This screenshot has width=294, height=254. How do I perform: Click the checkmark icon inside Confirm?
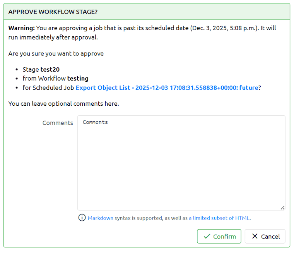(207, 236)
